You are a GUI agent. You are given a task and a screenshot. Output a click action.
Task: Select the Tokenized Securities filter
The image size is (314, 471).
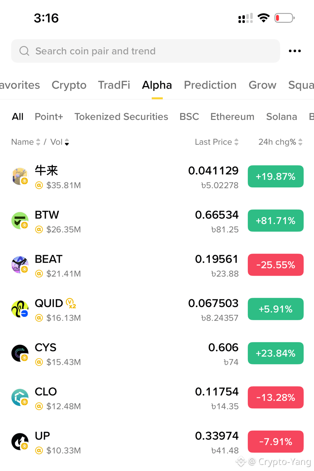tap(121, 117)
